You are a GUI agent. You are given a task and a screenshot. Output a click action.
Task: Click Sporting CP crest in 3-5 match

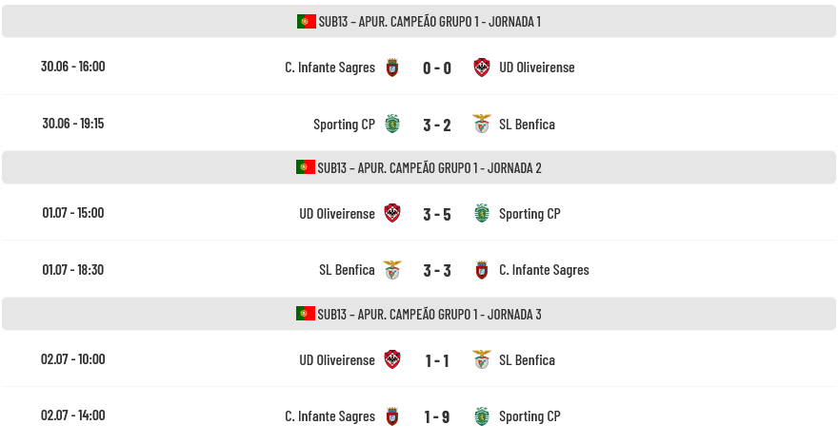[482, 213]
